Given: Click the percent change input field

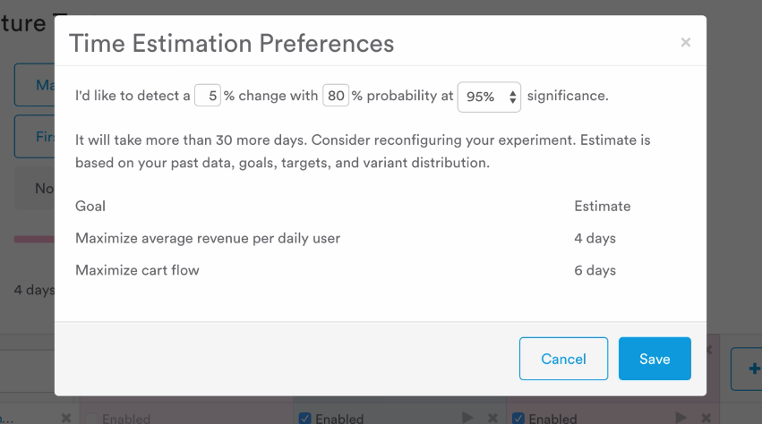Looking at the screenshot, I should [208, 95].
